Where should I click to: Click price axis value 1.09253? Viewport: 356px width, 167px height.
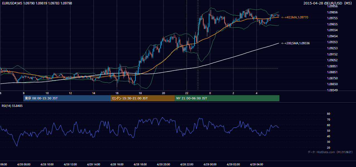(x=332, y=48)
